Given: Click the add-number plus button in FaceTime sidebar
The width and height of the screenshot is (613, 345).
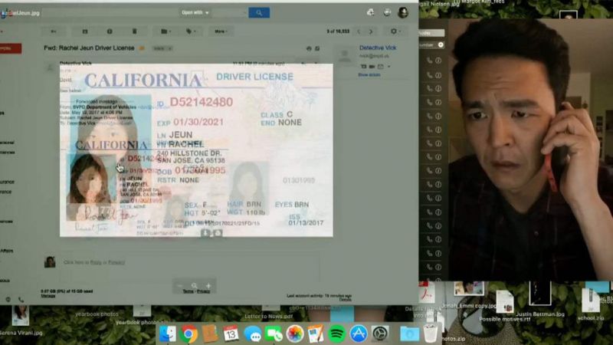Looking at the screenshot, I should click(441, 45).
